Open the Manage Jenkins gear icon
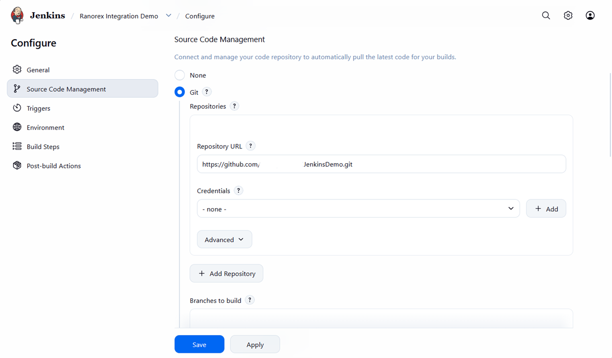This screenshot has height=358, width=612. pyautogui.click(x=568, y=16)
